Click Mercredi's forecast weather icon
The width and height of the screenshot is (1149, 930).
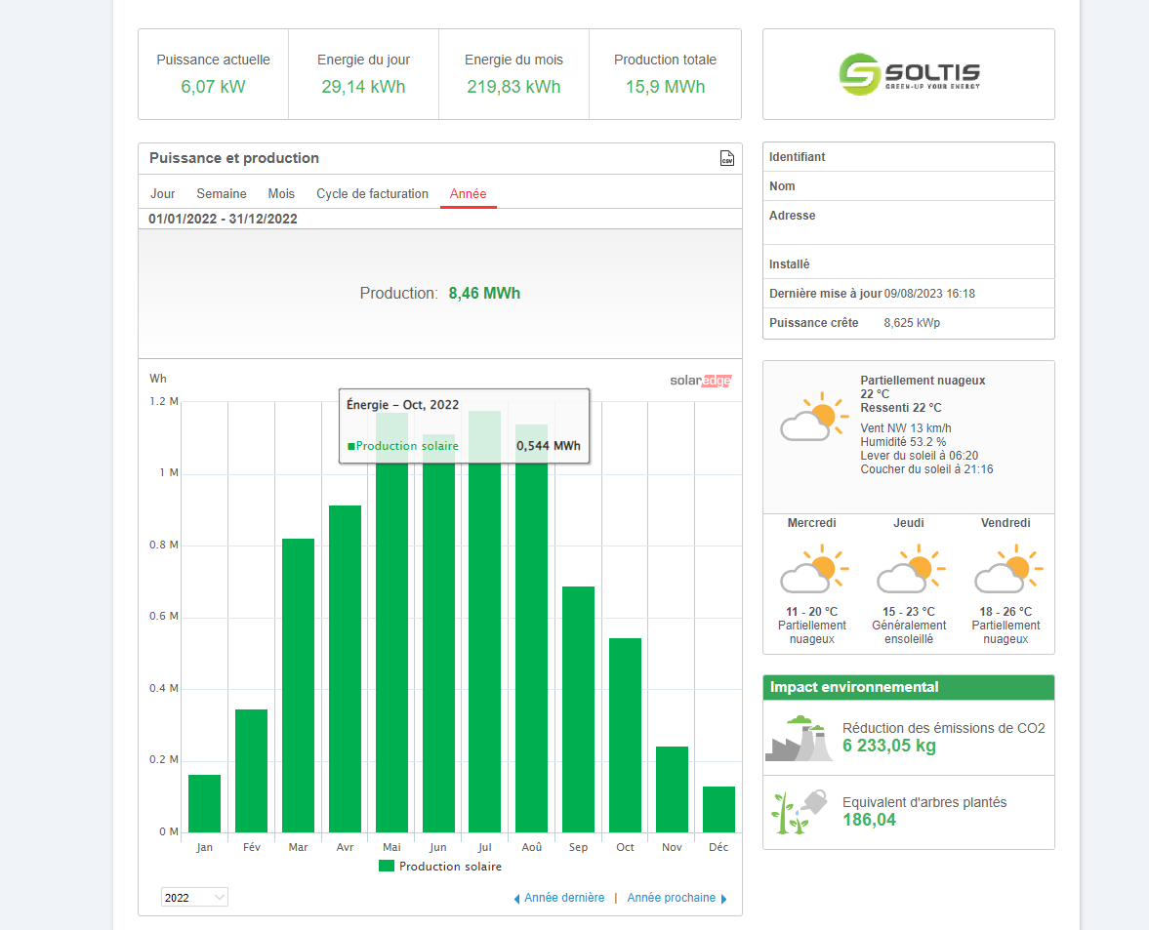click(811, 569)
